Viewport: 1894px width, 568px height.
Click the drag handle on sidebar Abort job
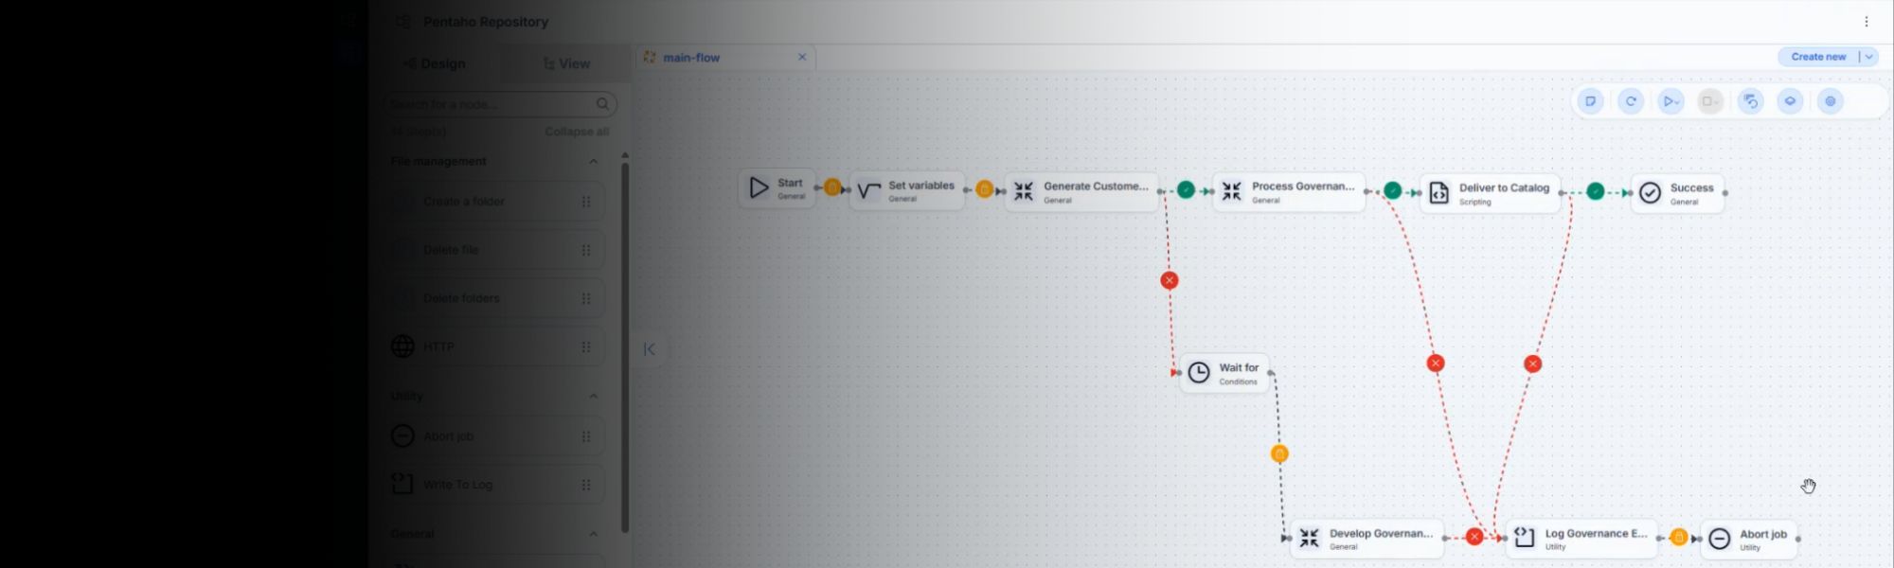coord(586,436)
